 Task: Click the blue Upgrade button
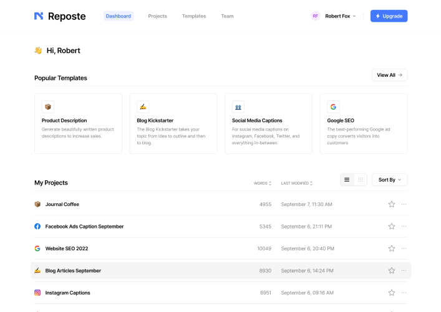tap(389, 16)
